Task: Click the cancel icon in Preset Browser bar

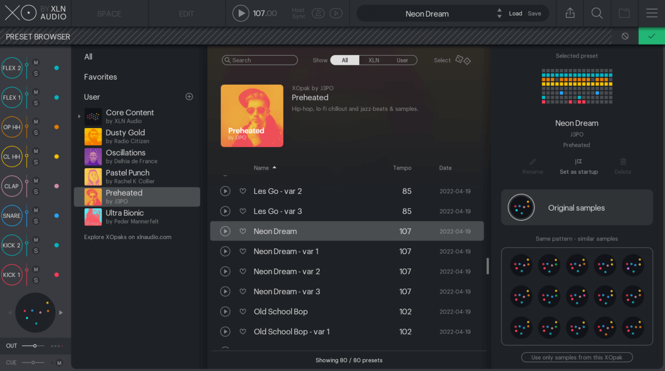Action: [x=625, y=36]
